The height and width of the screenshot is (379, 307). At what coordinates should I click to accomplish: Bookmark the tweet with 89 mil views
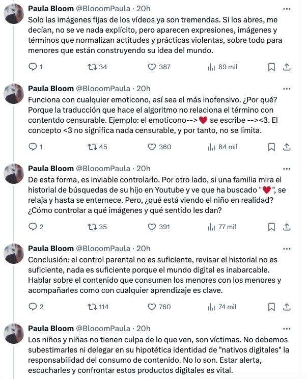pos(271,67)
